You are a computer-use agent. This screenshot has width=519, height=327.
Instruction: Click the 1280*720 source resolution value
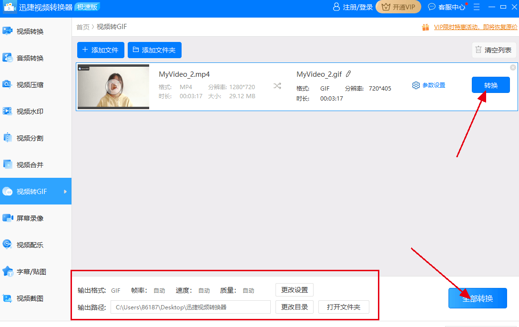point(242,87)
